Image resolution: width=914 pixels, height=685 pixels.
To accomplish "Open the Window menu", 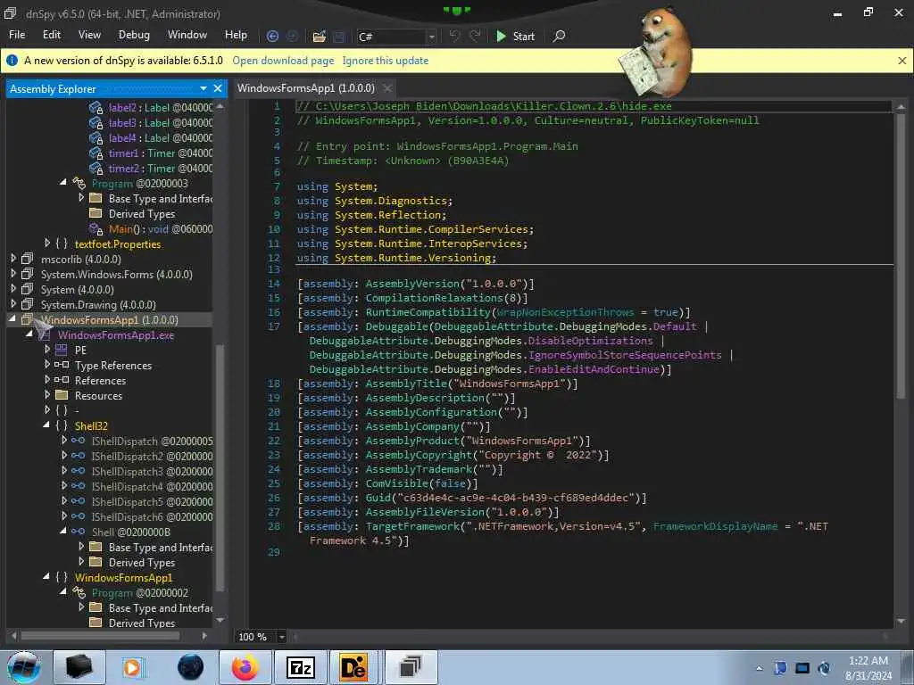I will 187,35.
